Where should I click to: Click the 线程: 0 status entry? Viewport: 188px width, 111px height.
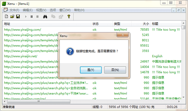(97, 107)
